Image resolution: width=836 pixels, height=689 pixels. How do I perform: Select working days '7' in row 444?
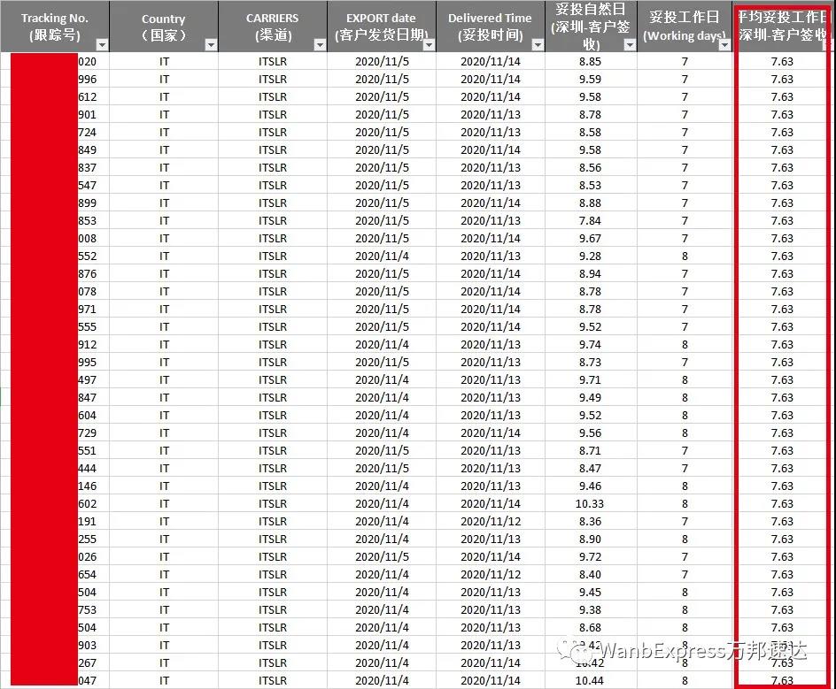coord(685,469)
